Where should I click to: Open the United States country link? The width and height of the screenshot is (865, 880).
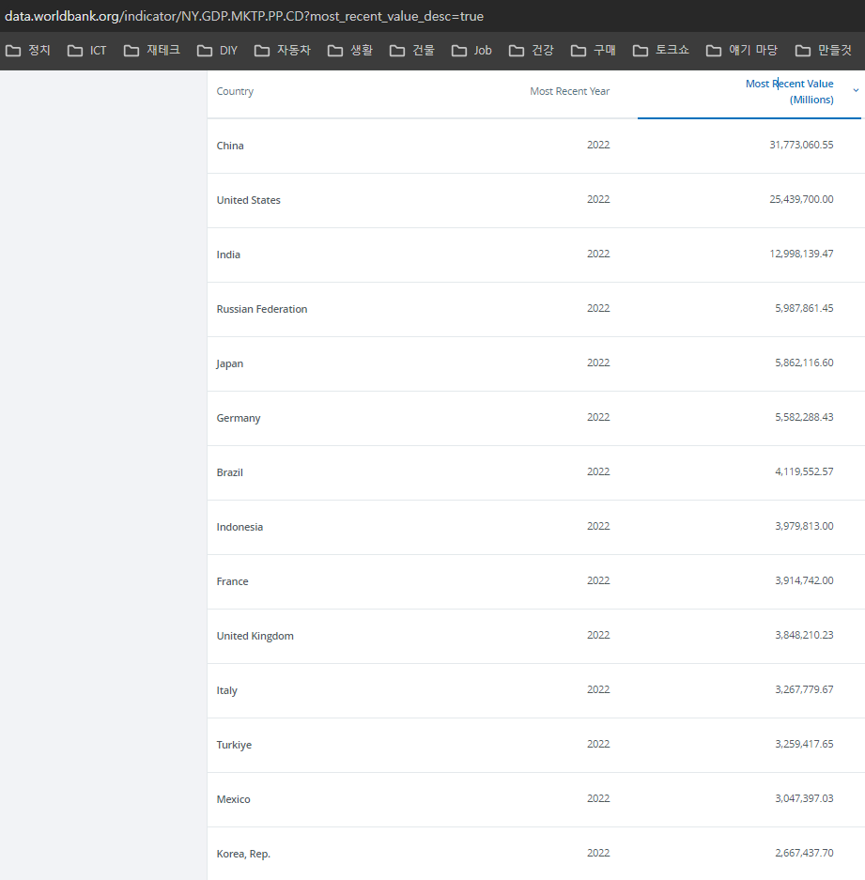click(x=248, y=200)
